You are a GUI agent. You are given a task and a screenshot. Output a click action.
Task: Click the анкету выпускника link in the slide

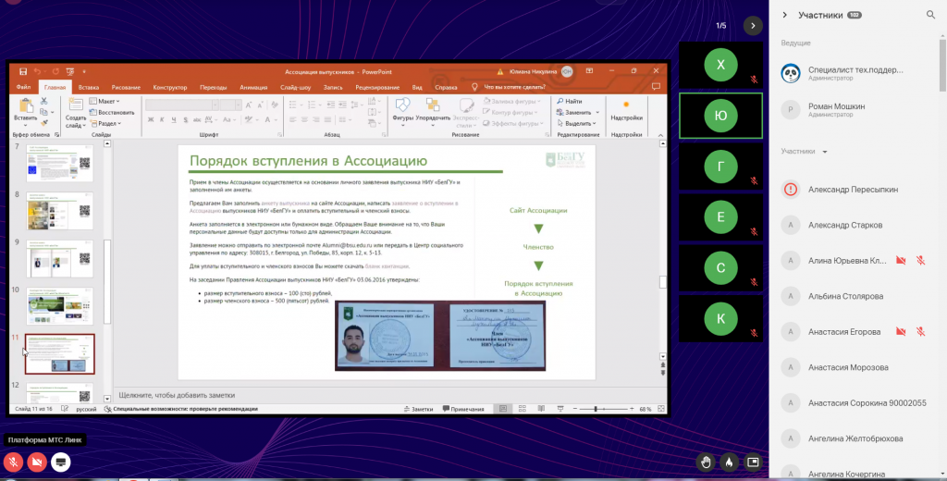click(285, 203)
